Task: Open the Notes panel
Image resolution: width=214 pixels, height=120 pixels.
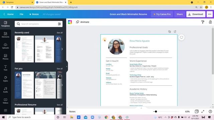Action: [x=72, y=112]
